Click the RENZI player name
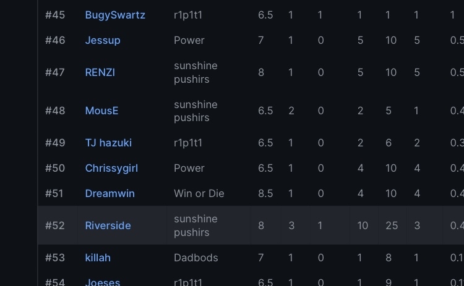 pos(100,72)
